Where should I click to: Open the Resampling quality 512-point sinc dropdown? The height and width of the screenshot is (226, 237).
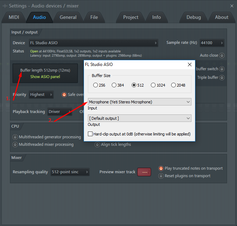70,172
